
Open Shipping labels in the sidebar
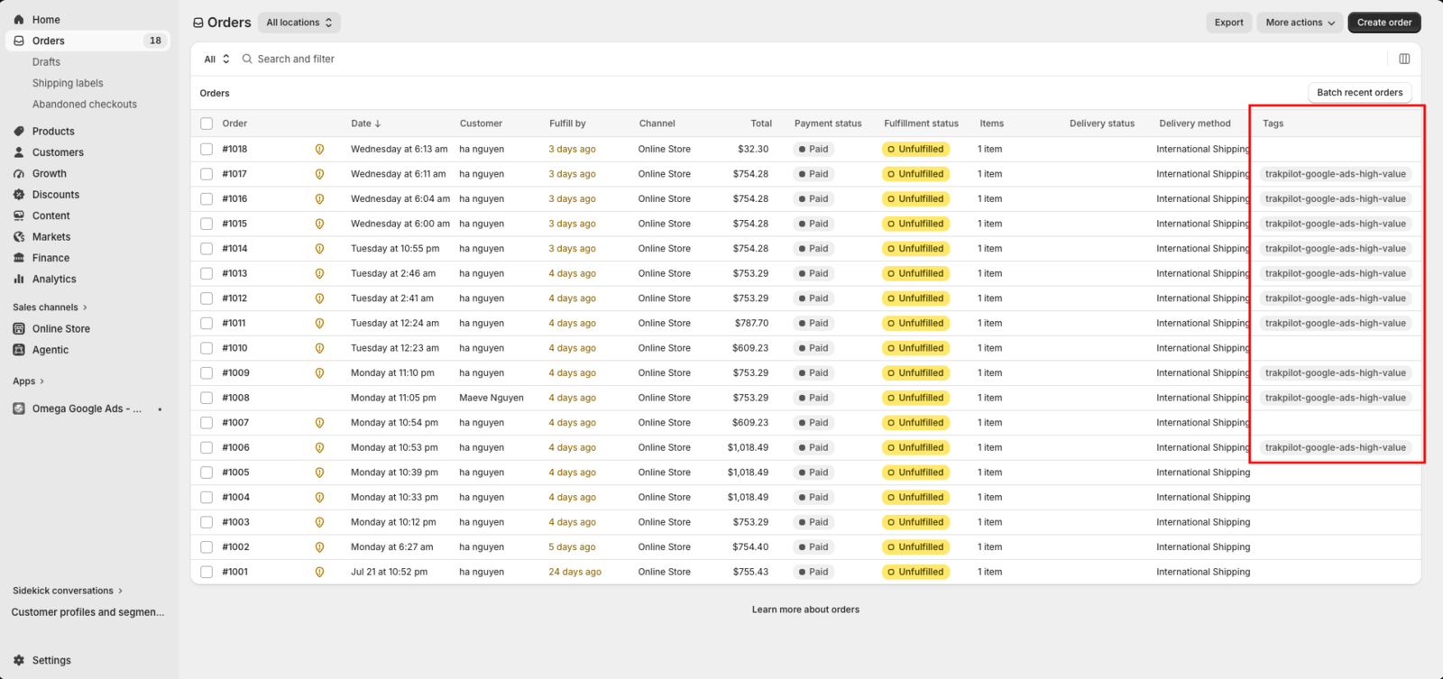68,83
